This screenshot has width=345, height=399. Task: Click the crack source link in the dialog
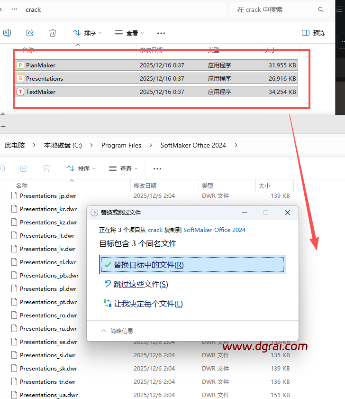155,230
